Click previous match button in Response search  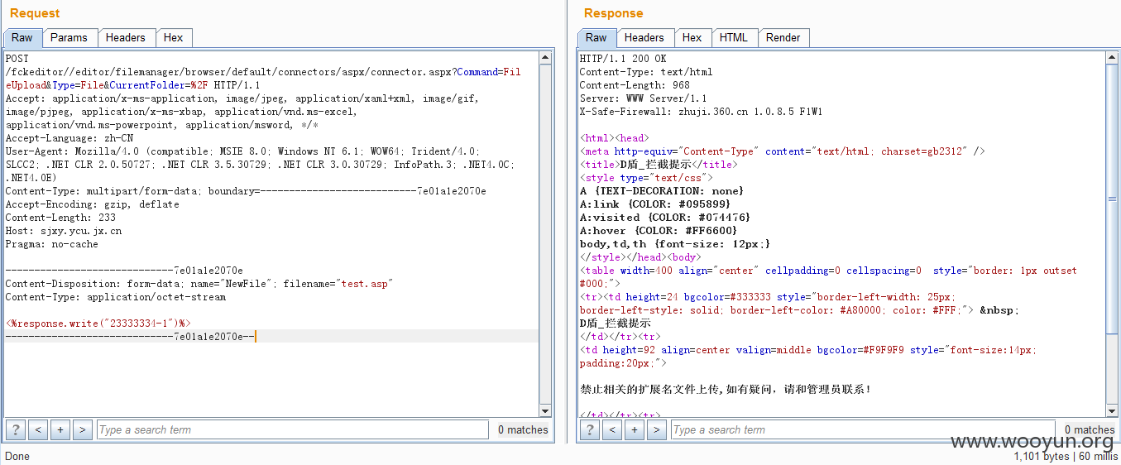pos(612,429)
